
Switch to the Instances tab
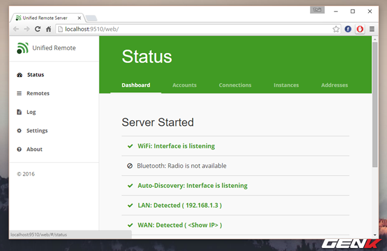click(286, 85)
